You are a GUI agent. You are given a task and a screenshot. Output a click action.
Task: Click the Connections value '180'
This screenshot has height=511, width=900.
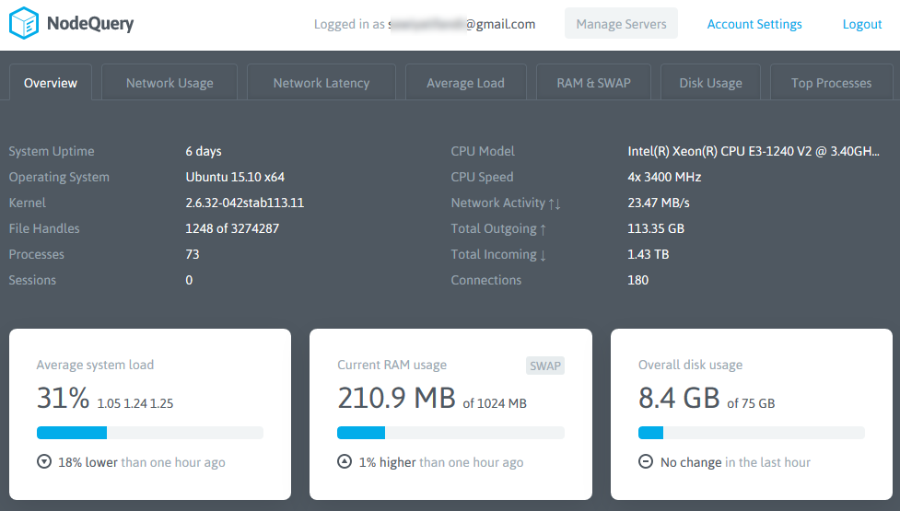tap(637, 280)
